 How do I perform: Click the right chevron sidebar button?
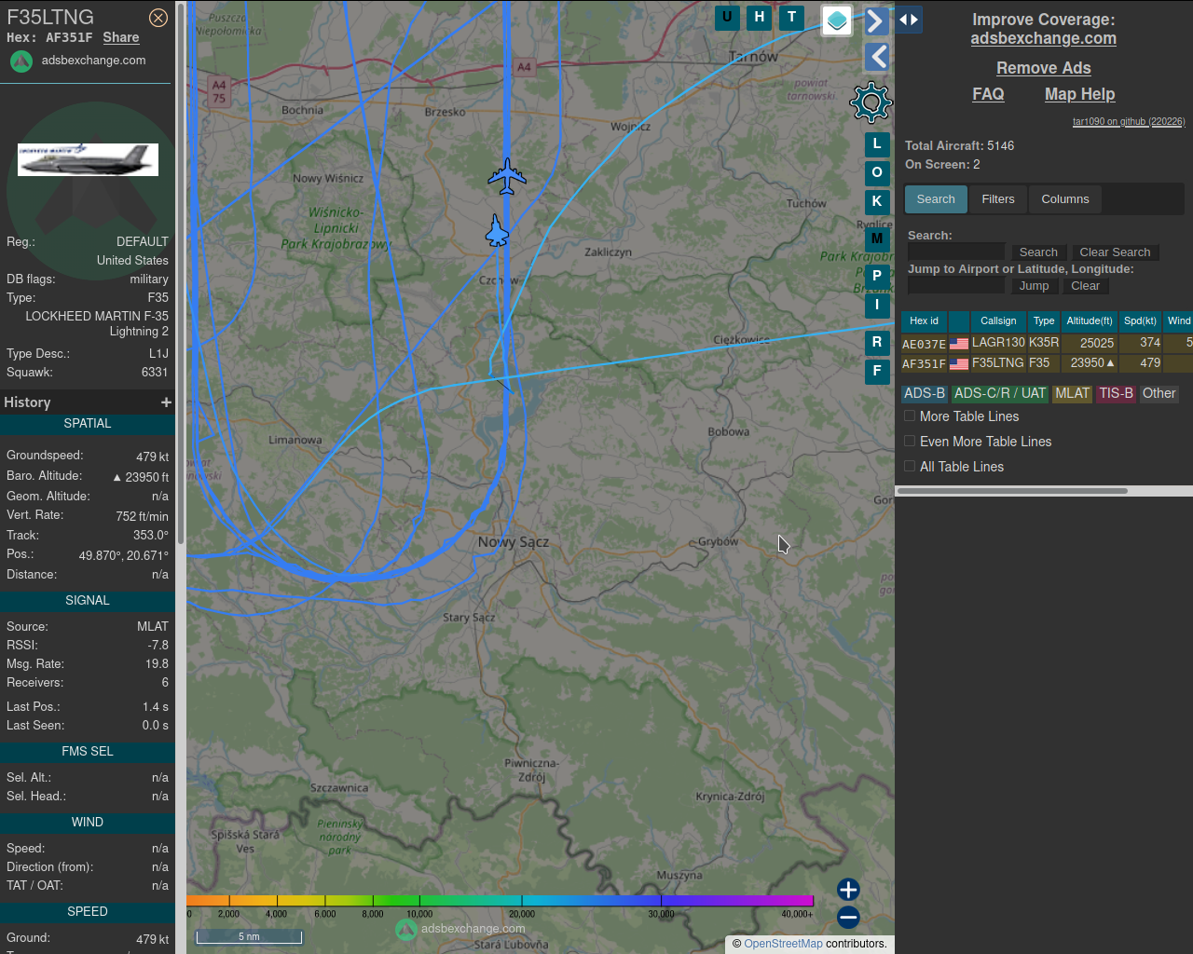pyautogui.click(x=876, y=20)
